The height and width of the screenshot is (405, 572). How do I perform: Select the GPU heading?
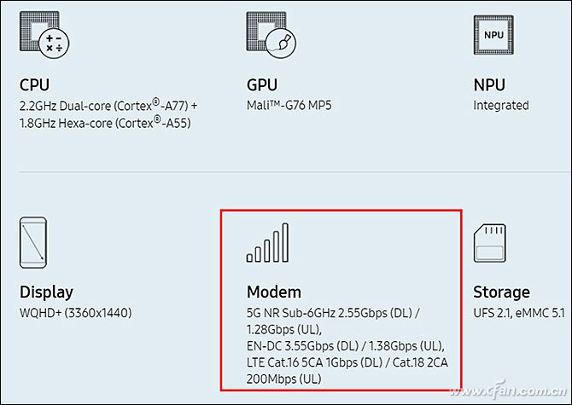[x=261, y=85]
